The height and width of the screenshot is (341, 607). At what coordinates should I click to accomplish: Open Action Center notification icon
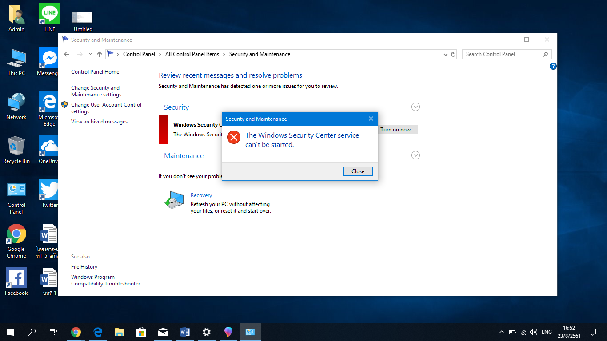point(592,332)
